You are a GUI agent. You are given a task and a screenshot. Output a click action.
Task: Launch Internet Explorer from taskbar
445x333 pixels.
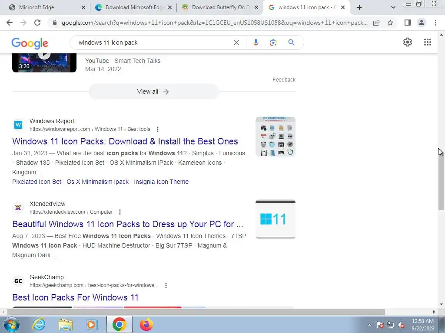point(39,324)
